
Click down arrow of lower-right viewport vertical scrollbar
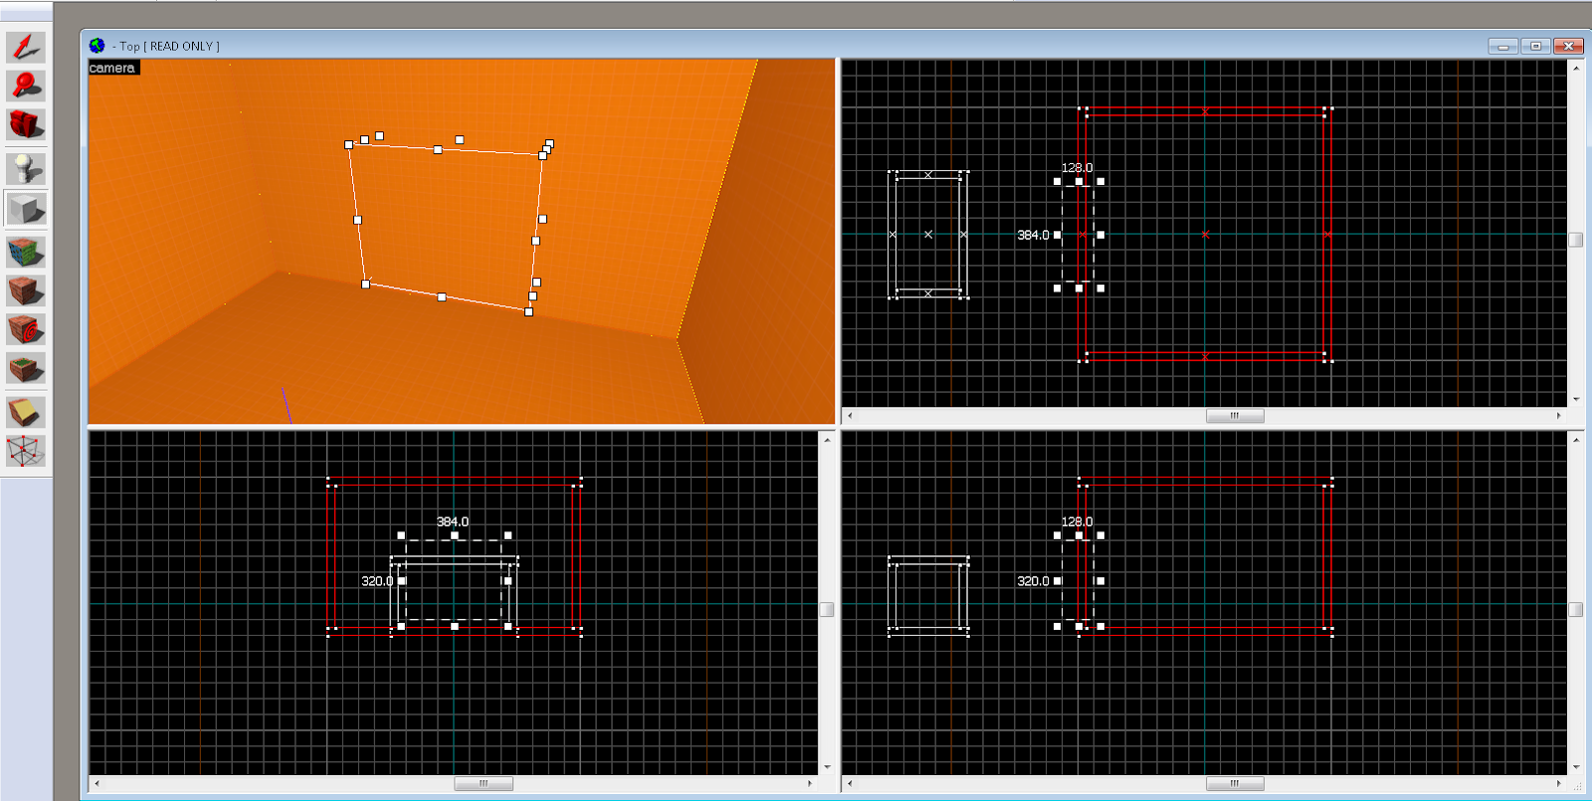point(1576,767)
